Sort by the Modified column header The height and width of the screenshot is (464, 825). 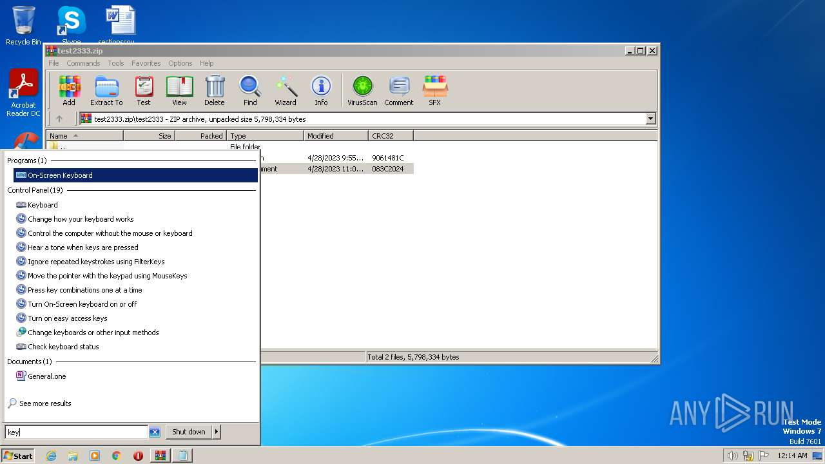tap(336, 136)
